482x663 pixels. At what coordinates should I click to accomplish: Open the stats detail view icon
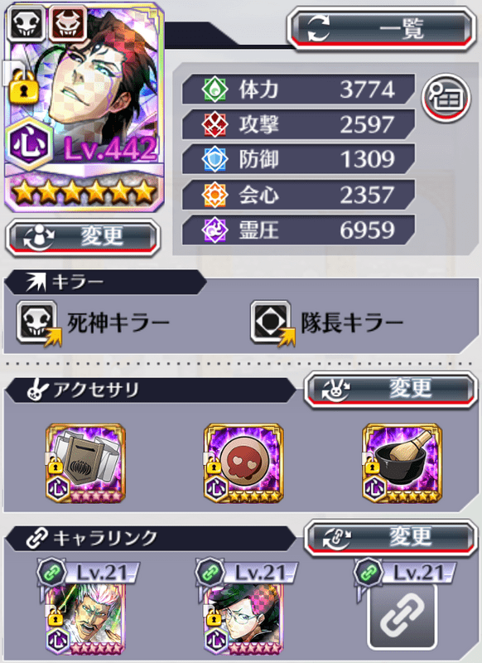coord(446,98)
